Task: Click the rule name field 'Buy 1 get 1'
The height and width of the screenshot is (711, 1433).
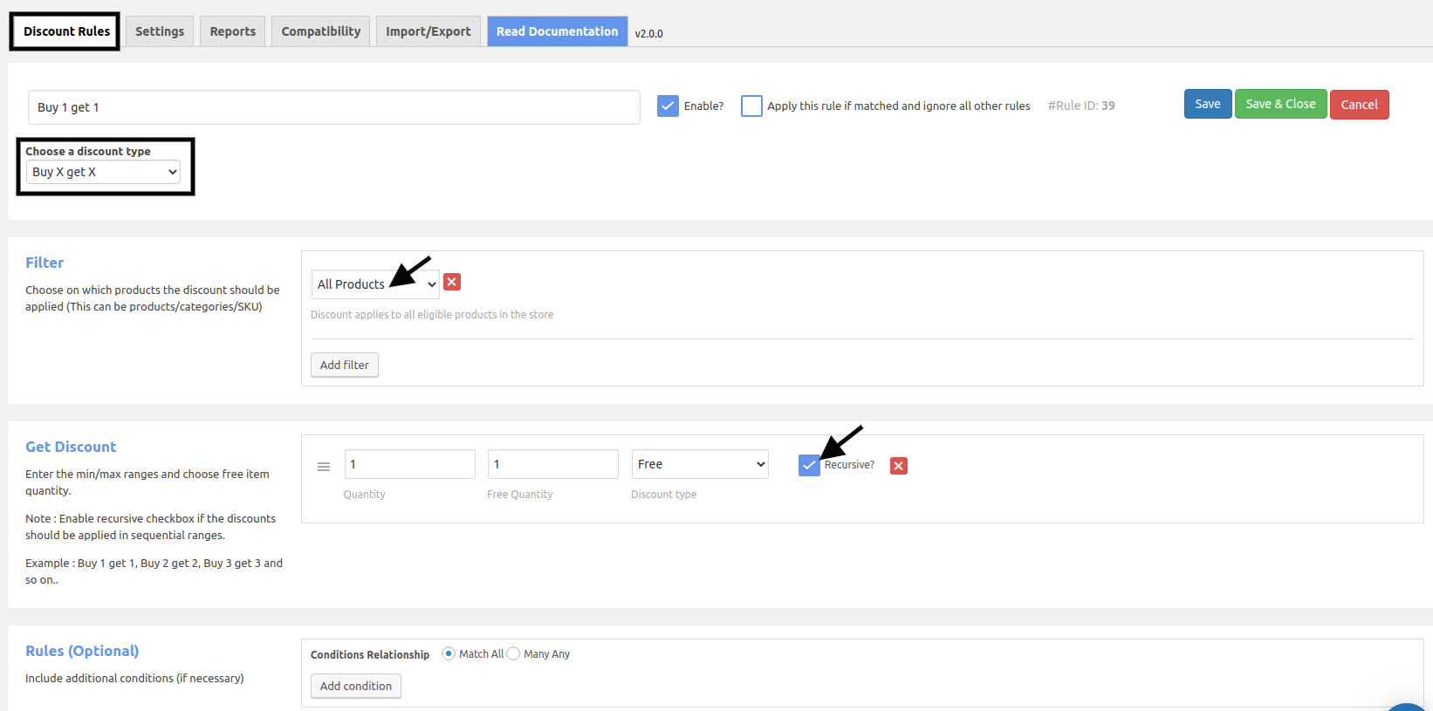Action: 334,107
